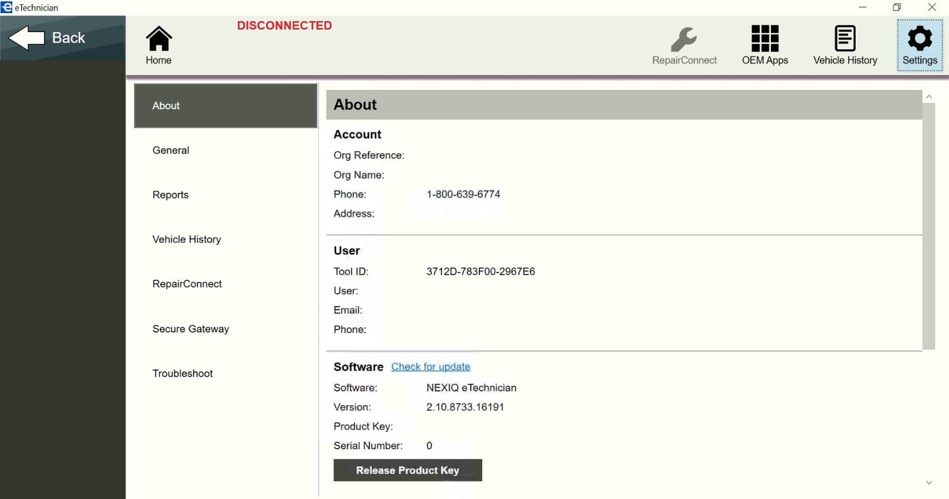Restore down the eTechnician window
The width and height of the screenshot is (949, 499).
pos(897,7)
